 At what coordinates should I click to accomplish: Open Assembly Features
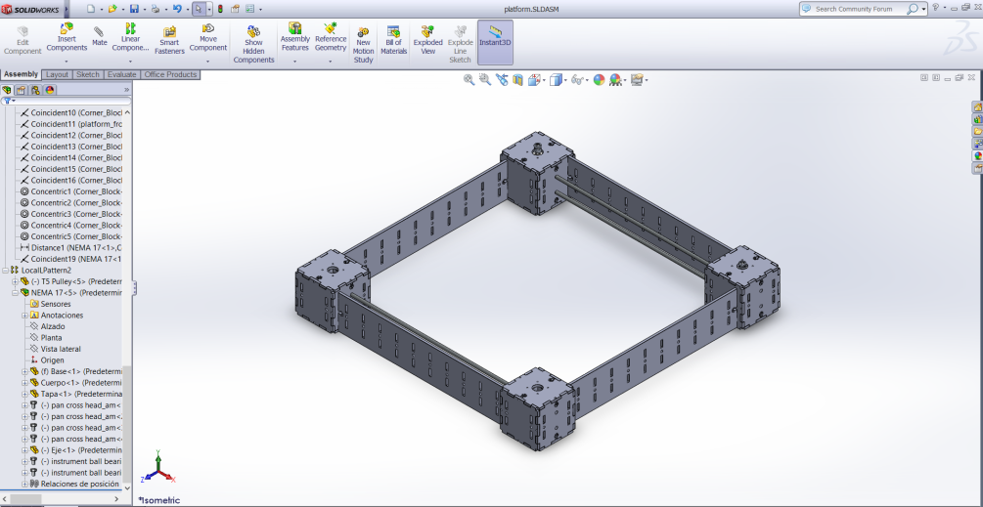coord(294,37)
